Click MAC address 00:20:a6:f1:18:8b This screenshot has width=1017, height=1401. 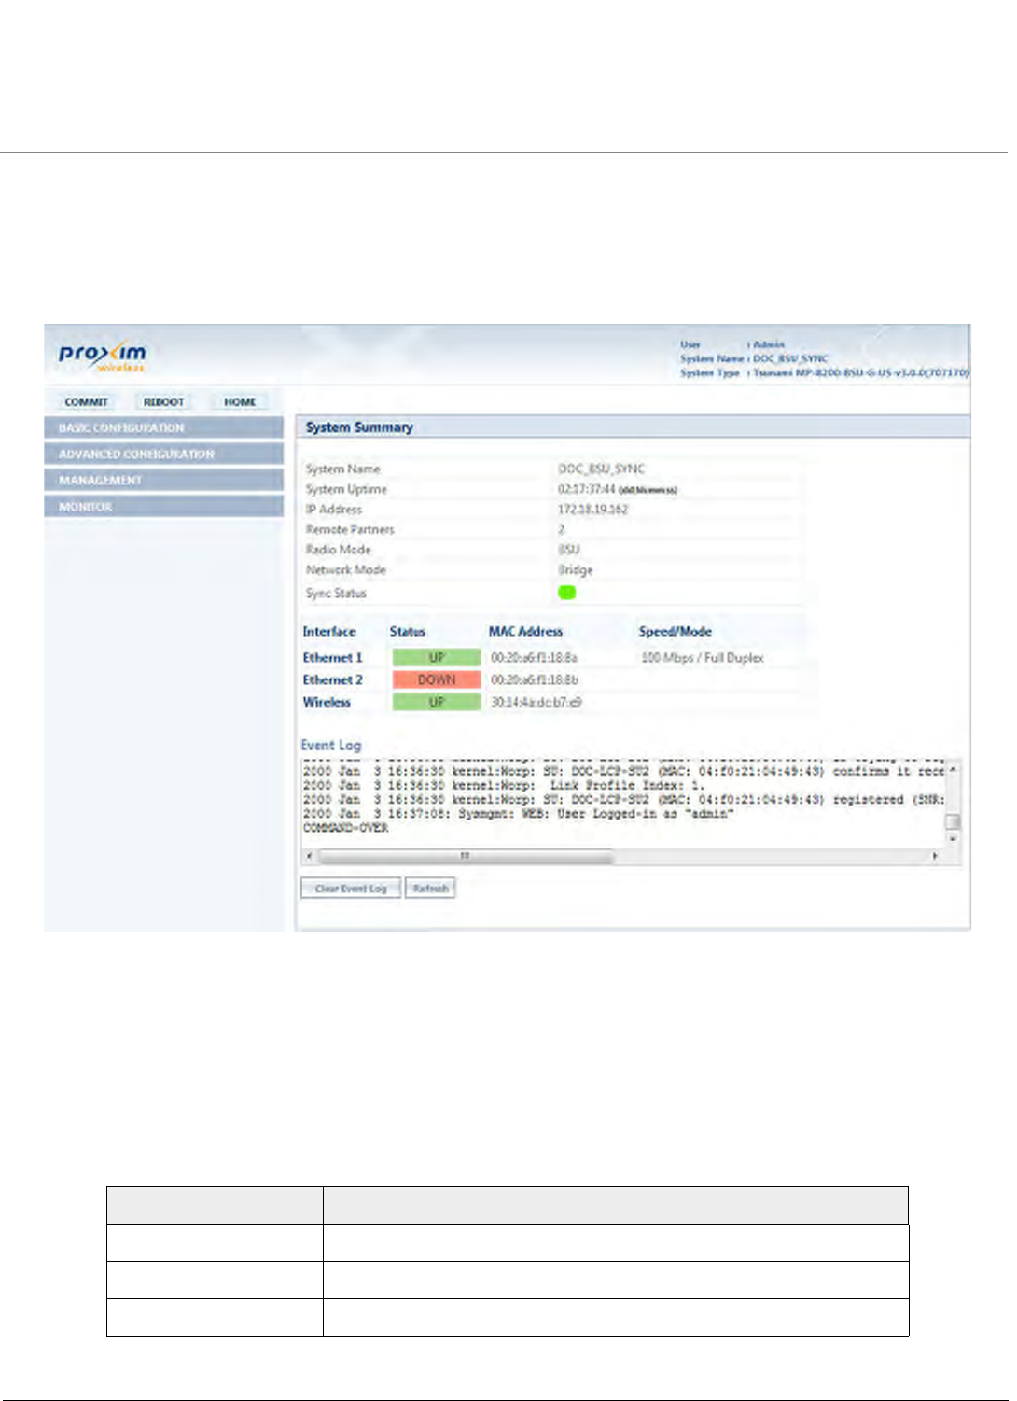[x=534, y=680]
